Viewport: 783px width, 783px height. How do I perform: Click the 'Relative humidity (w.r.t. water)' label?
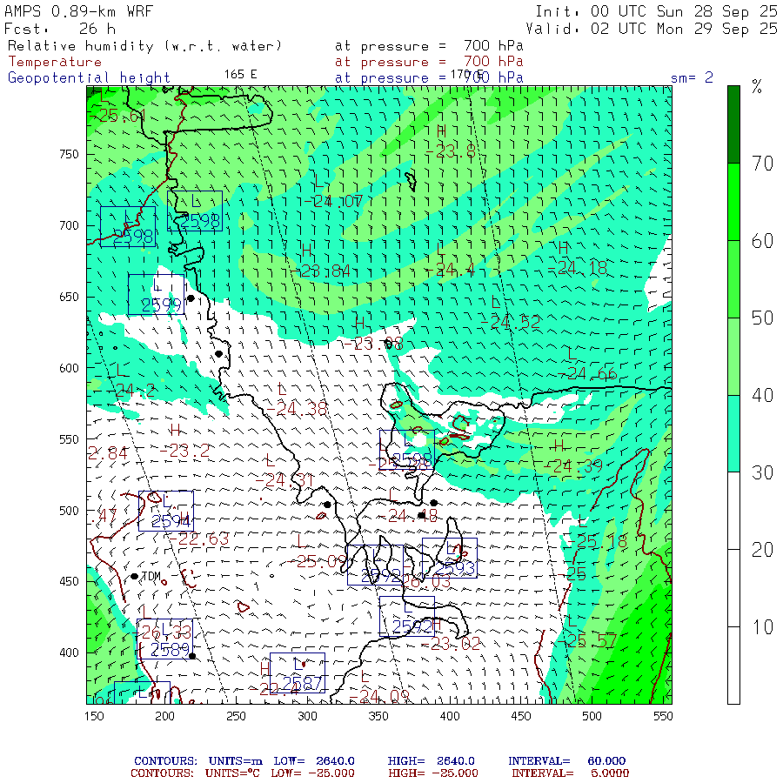pos(144,46)
